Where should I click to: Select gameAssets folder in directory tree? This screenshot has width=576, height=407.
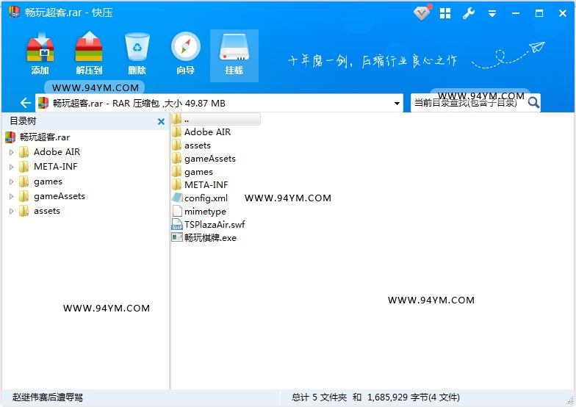[x=51, y=196]
